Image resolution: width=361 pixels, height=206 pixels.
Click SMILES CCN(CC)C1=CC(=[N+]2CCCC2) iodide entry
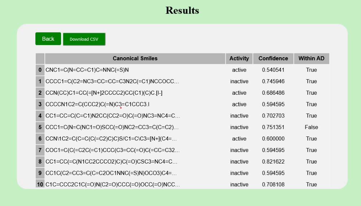(x=104, y=93)
